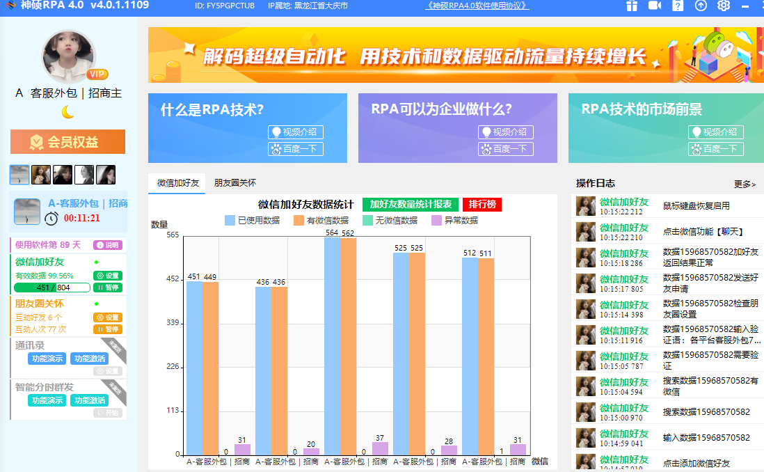This screenshot has height=472, width=764.
Task: Switch to the 朋友圈关怀 tab
Action: 235,183
